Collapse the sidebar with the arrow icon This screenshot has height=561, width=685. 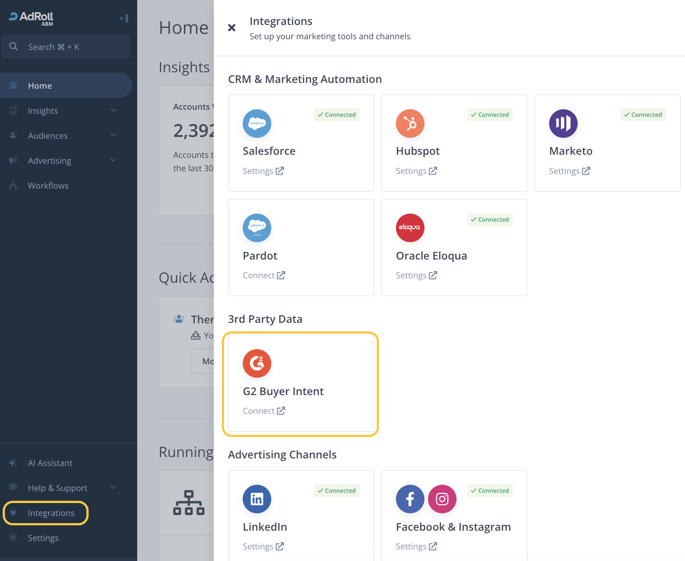pyautogui.click(x=124, y=18)
